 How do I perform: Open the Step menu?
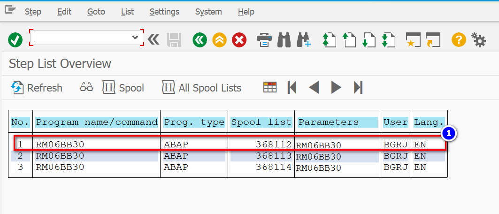tap(33, 12)
